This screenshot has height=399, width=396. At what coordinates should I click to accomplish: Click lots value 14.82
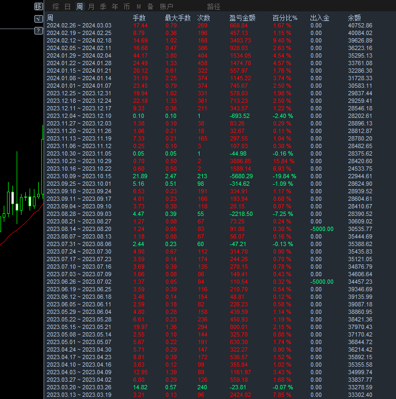[140, 387]
